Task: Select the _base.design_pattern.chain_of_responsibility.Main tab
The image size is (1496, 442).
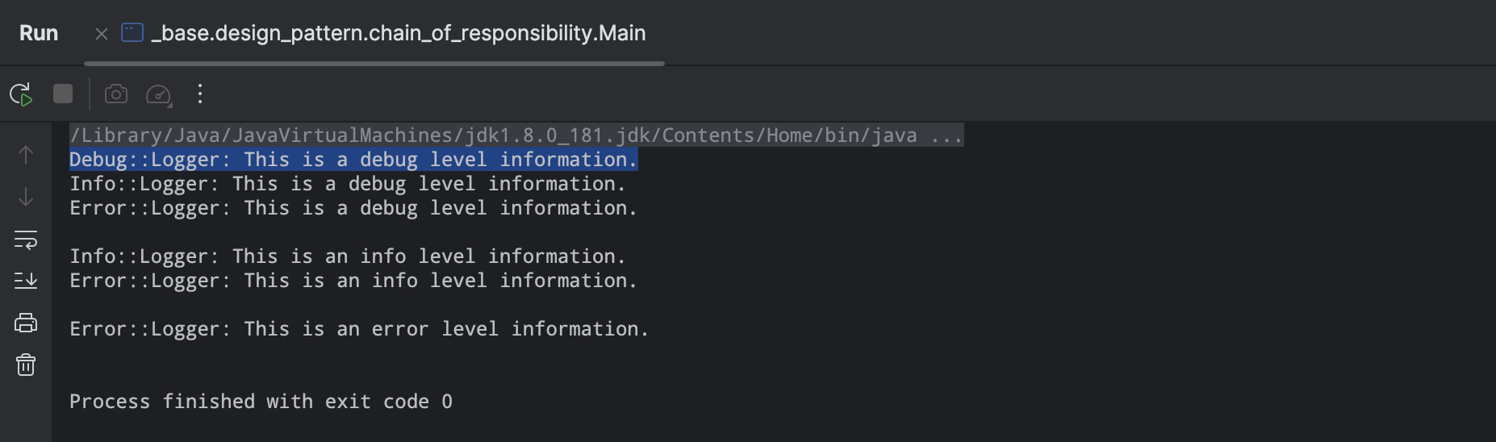Action: [x=399, y=33]
